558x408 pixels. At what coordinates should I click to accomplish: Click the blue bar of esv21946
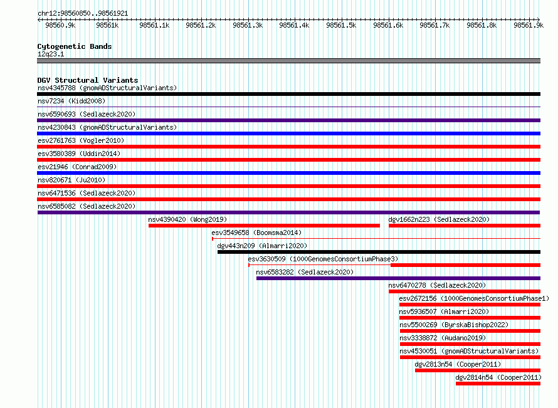point(288,173)
